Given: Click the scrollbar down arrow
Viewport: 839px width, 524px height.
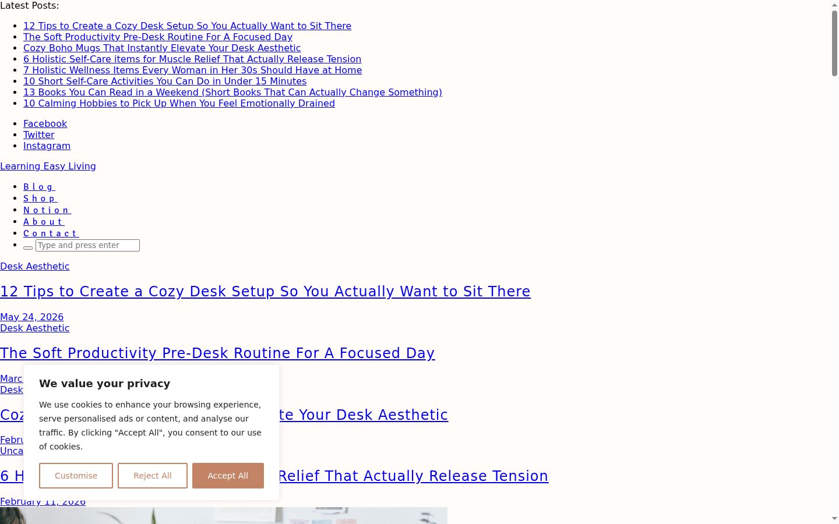Looking at the screenshot, I should pyautogui.click(x=834, y=518).
